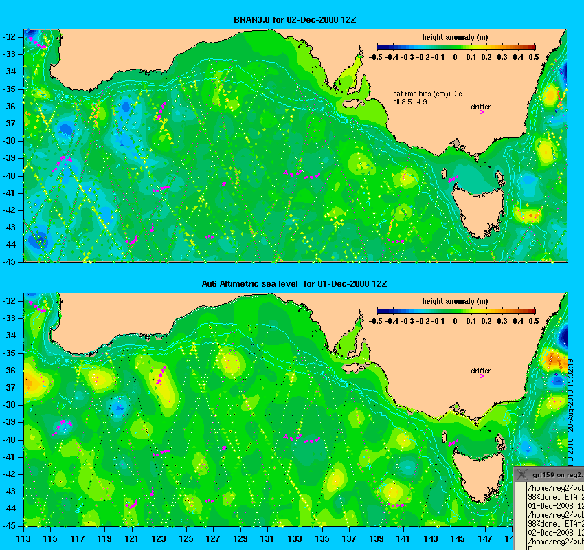Click the xterm scrollbar beside the terminal text
The height and width of the screenshot is (550, 584).
pyautogui.click(x=521, y=516)
